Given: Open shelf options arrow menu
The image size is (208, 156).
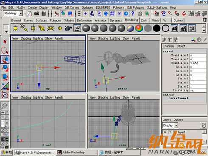Looking at the screenshot, I should [x=6, y=31].
